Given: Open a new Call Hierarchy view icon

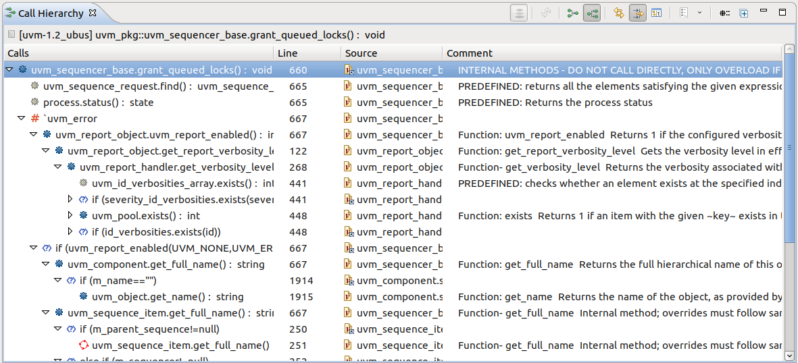Looking at the screenshot, I should point(743,13).
